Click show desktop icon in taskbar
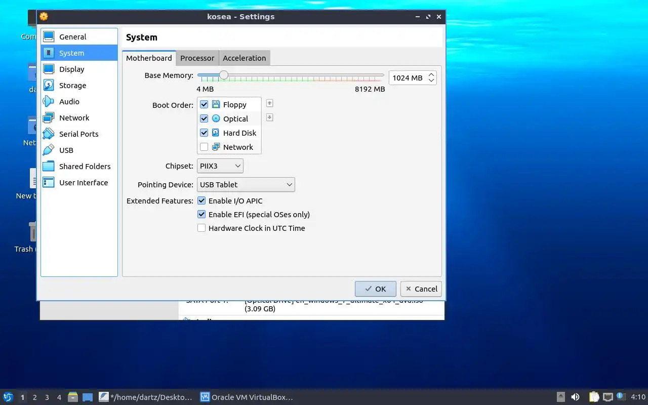Image resolution: width=648 pixels, height=405 pixels. click(88, 397)
